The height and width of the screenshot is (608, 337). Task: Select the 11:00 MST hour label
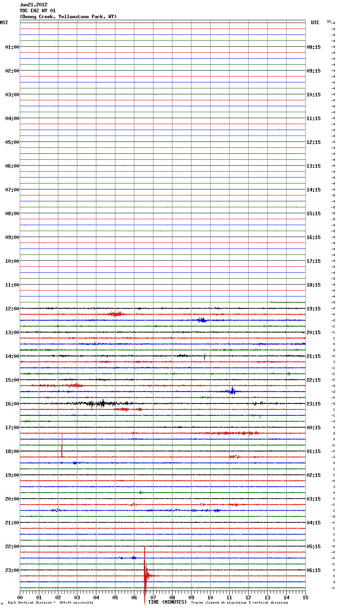coord(12,285)
